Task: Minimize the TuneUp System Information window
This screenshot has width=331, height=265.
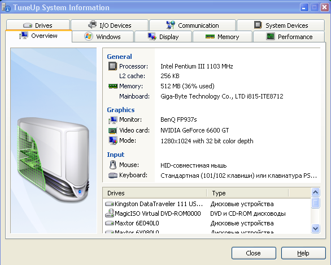Action: [x=304, y=7]
